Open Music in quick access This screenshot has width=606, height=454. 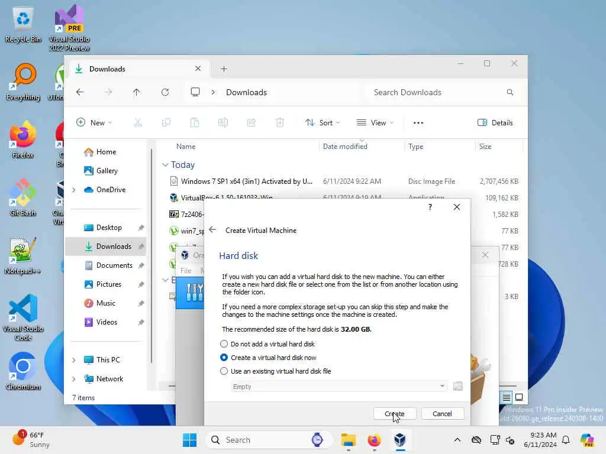tap(106, 303)
